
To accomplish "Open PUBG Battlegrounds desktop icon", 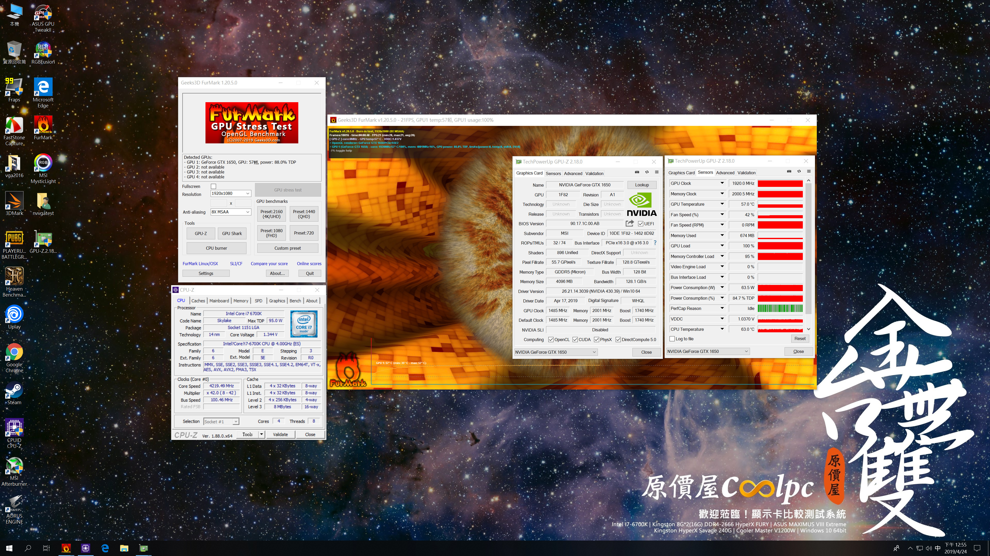I will pos(14,245).
